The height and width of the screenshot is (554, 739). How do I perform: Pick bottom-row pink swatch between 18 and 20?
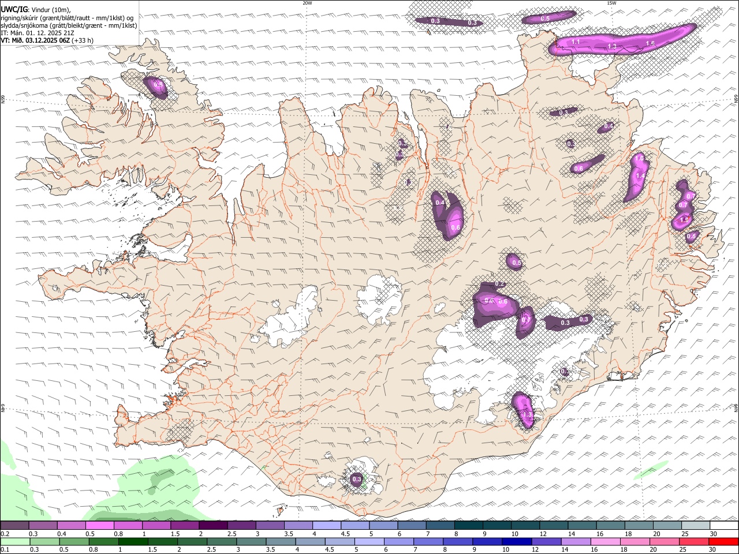pyautogui.click(x=636, y=541)
